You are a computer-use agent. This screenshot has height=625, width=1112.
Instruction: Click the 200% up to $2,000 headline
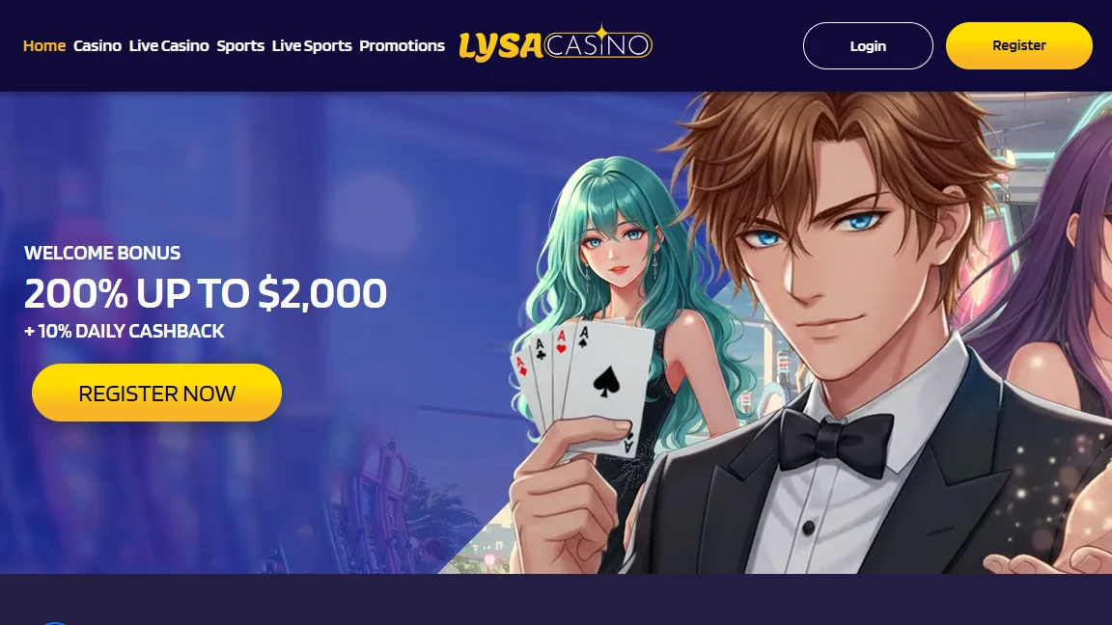206,292
